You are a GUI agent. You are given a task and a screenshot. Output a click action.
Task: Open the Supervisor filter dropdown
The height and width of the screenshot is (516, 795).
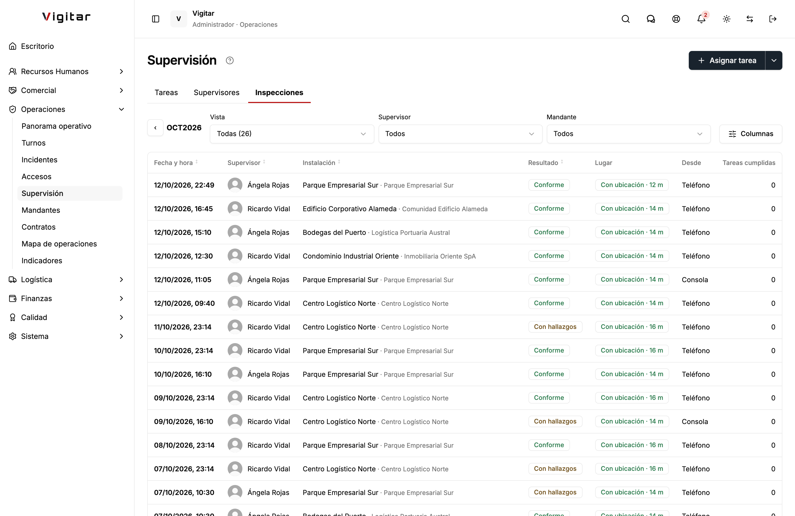pos(460,134)
